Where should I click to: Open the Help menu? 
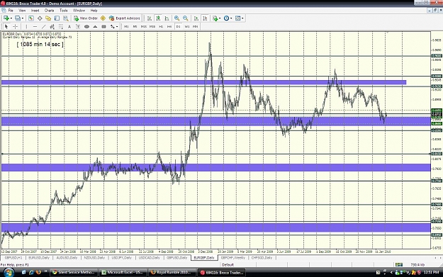click(x=94, y=11)
